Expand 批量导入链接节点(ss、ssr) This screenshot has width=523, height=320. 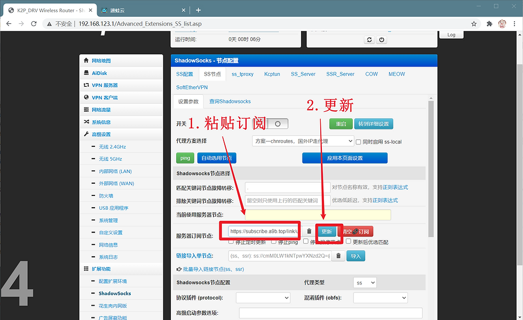(213, 269)
